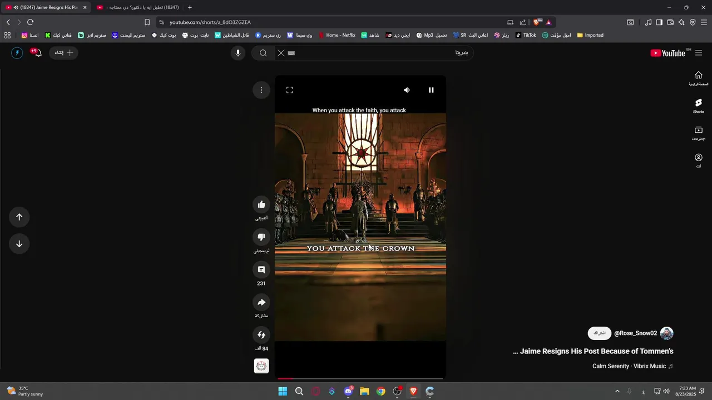The height and width of the screenshot is (400, 712).
Task: Open the taskbar volume speaker control
Action: point(666,391)
